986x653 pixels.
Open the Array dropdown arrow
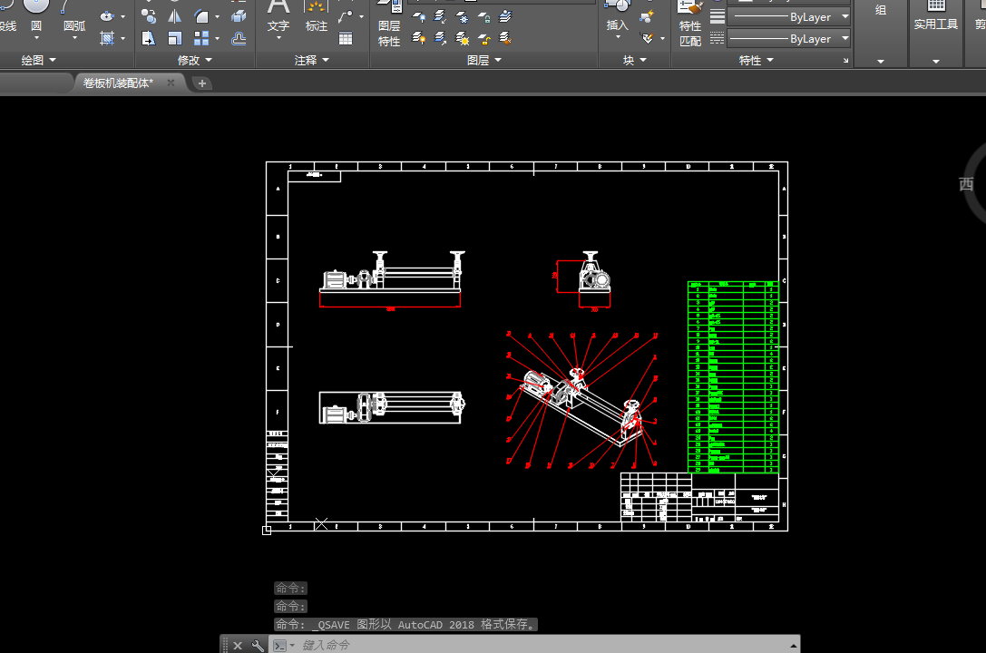(217, 38)
